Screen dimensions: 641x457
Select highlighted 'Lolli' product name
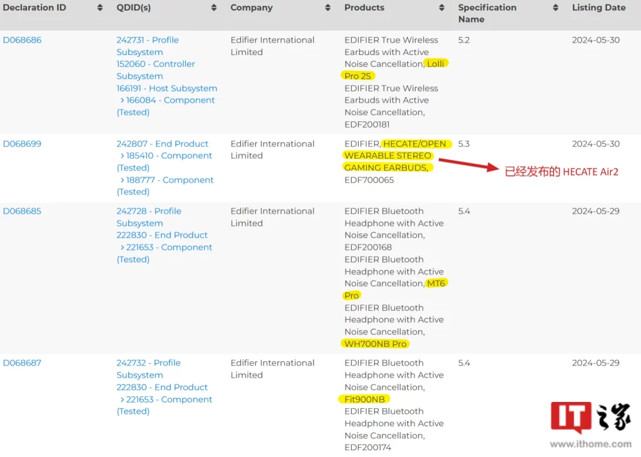point(436,64)
